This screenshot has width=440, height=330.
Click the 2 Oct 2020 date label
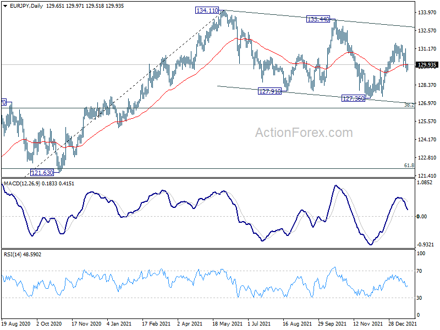tap(49, 323)
